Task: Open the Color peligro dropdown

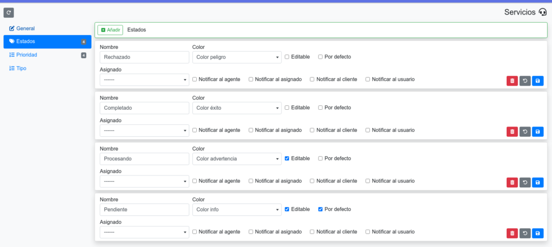Action: point(237,57)
